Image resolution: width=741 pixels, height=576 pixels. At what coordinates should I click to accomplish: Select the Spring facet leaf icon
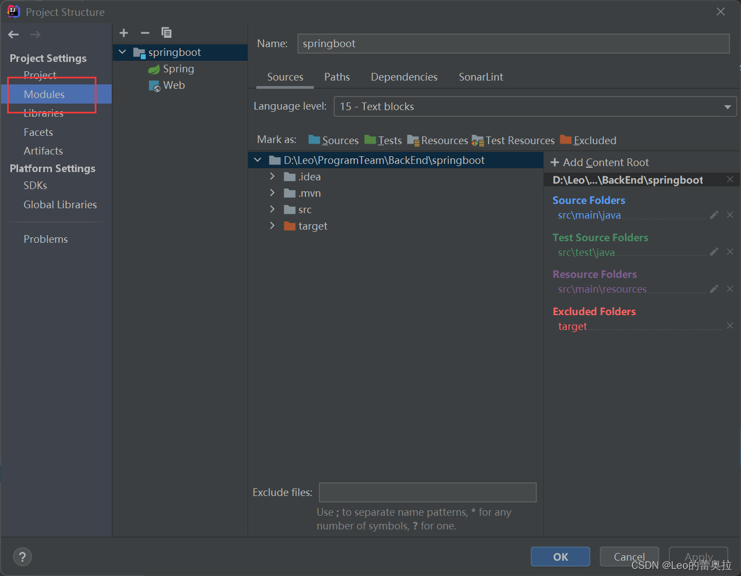[154, 70]
